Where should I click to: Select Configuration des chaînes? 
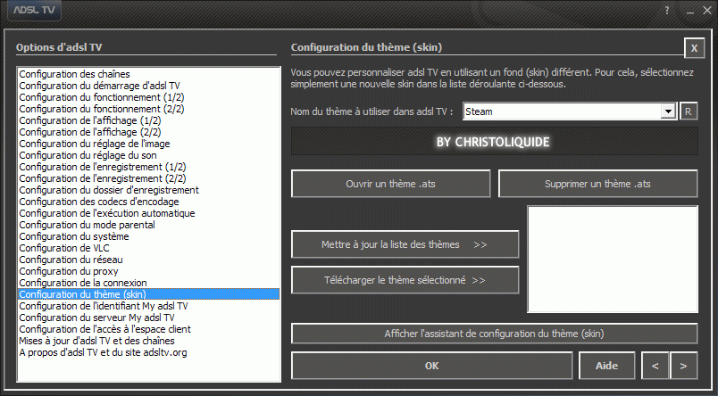pos(148,74)
